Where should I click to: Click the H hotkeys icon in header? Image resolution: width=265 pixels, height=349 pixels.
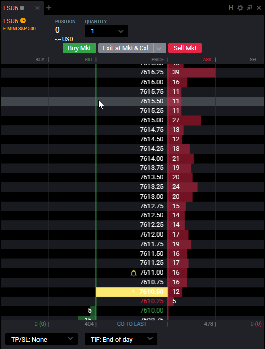point(231,8)
